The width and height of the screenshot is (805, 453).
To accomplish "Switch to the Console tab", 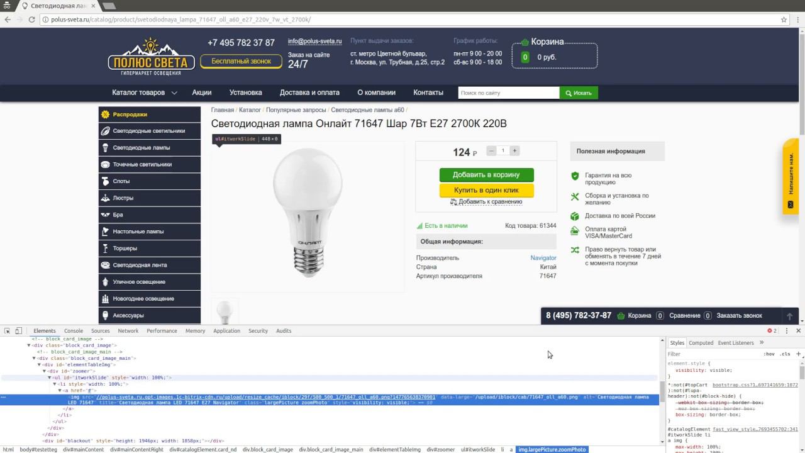I will [74, 331].
